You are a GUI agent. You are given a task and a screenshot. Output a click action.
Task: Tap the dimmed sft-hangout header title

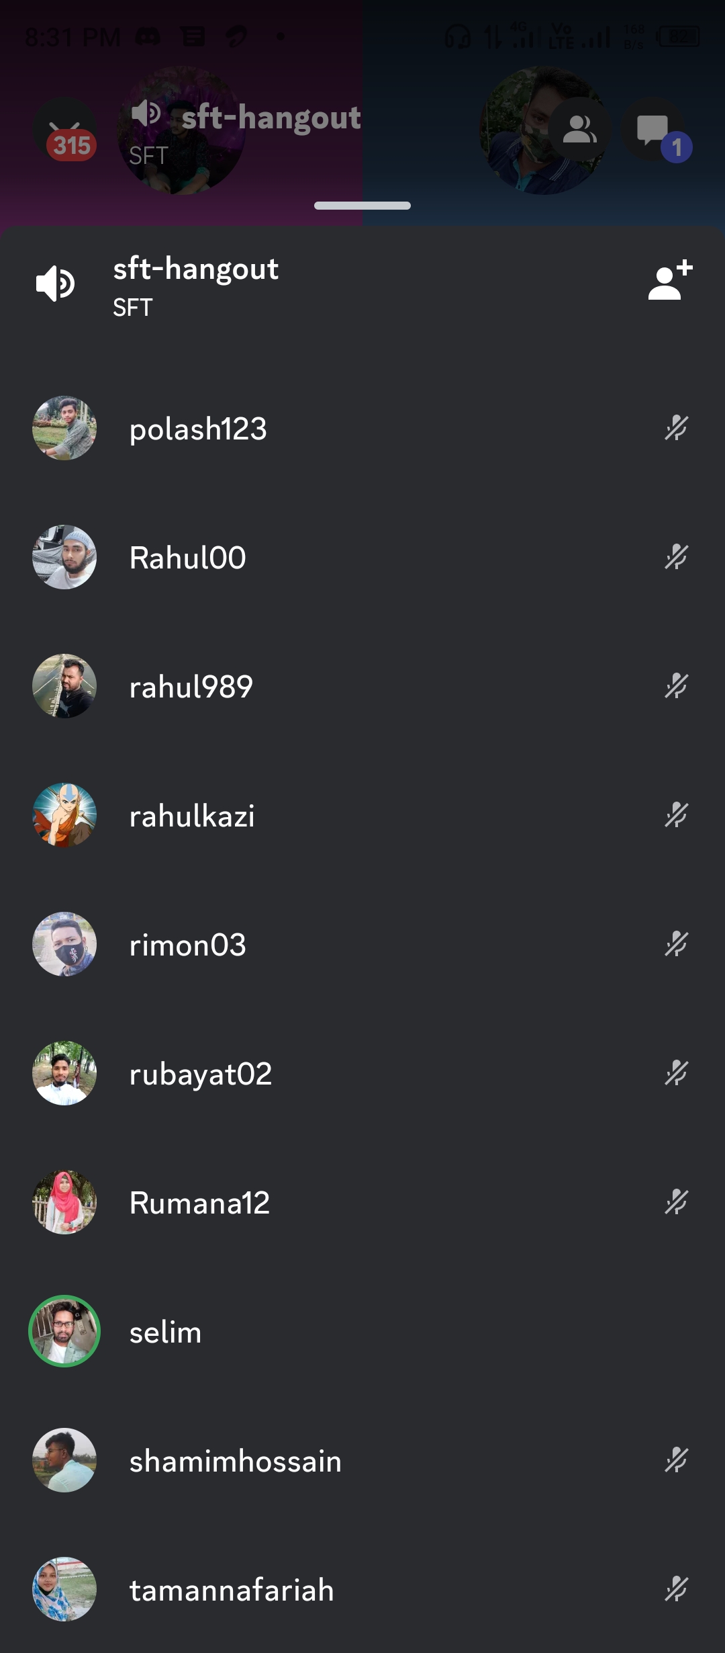[x=271, y=118]
